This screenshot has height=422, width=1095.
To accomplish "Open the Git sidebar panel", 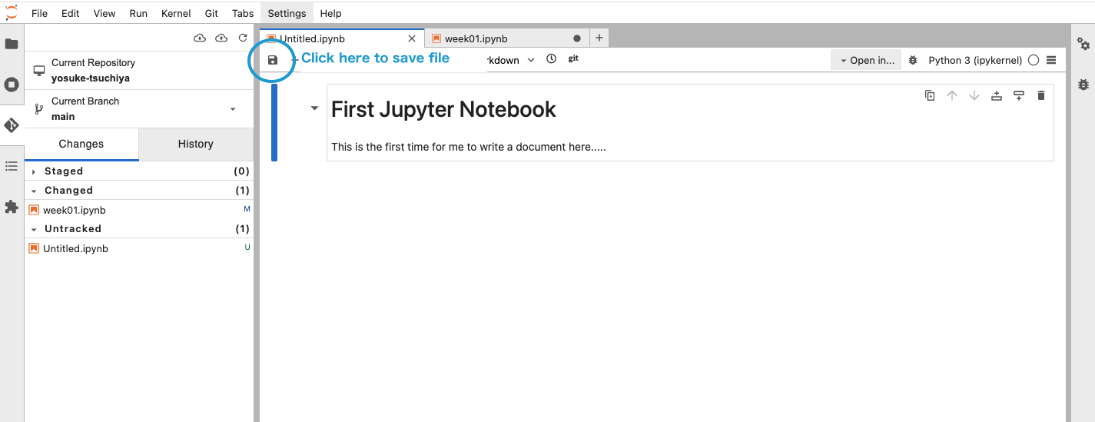I will [x=12, y=125].
